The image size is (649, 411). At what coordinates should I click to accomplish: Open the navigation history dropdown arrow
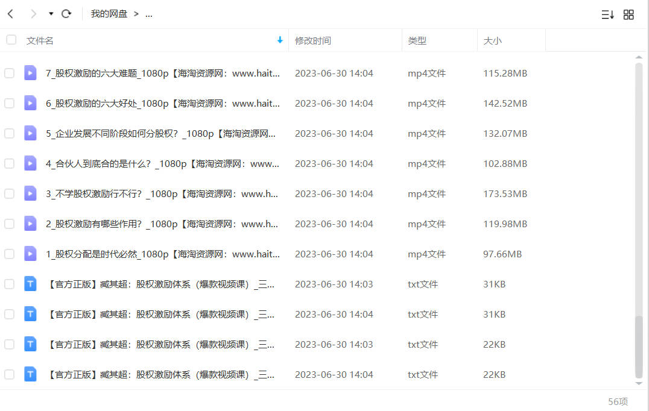click(51, 14)
